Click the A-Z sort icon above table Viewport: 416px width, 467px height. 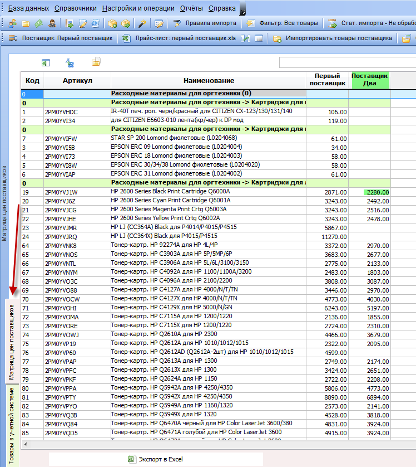pos(70,63)
